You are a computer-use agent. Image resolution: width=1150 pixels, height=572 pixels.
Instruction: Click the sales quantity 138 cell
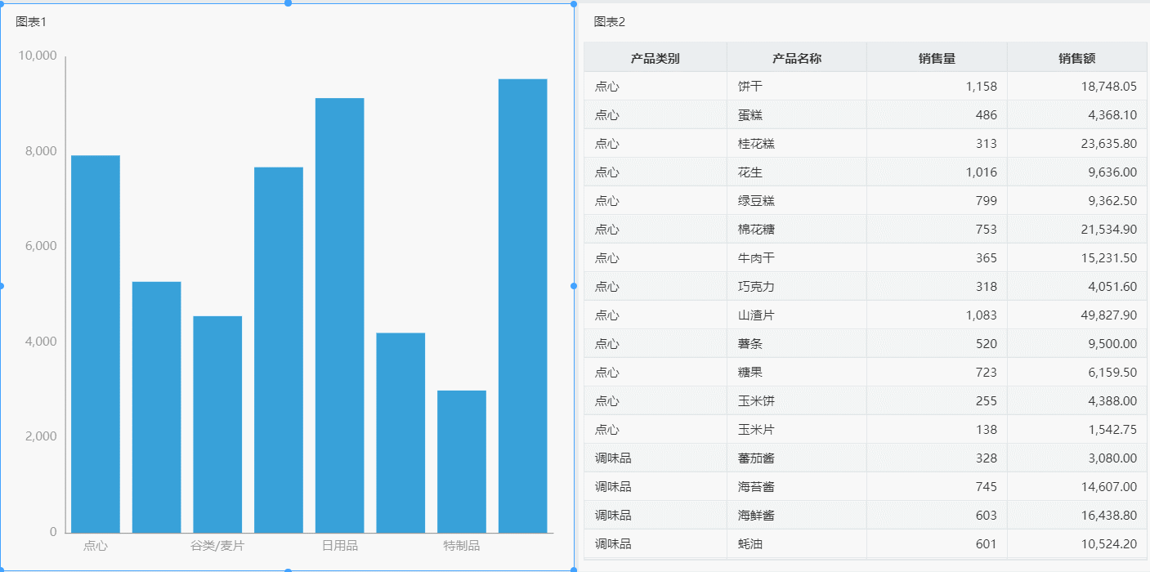pyautogui.click(x=937, y=429)
